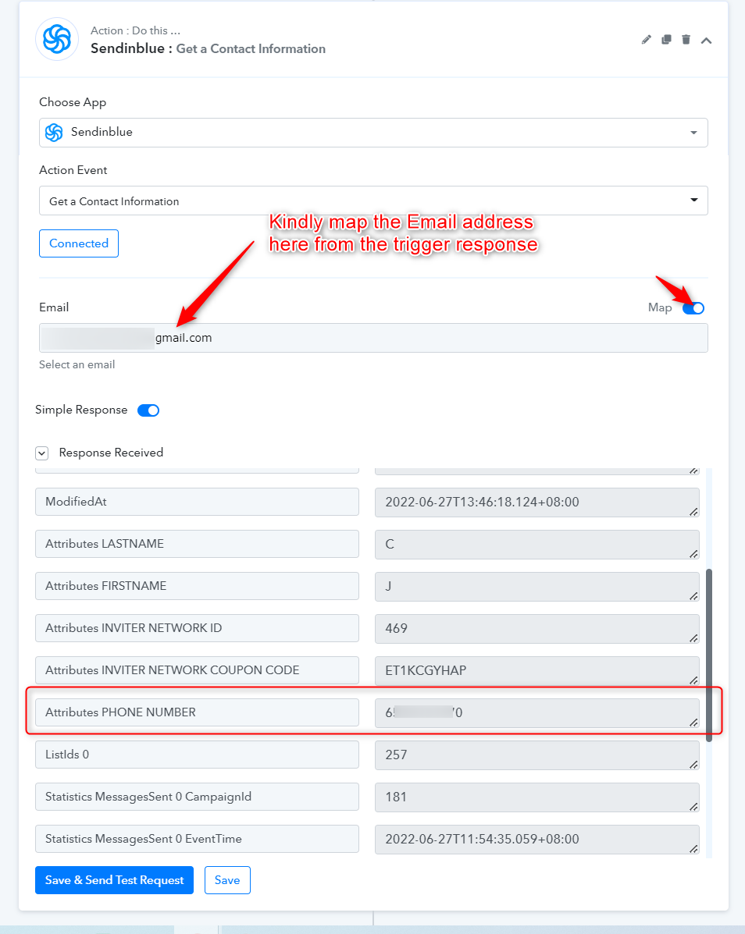The width and height of the screenshot is (745, 934).
Task: Click the response list scrollbar
Action: point(709,655)
